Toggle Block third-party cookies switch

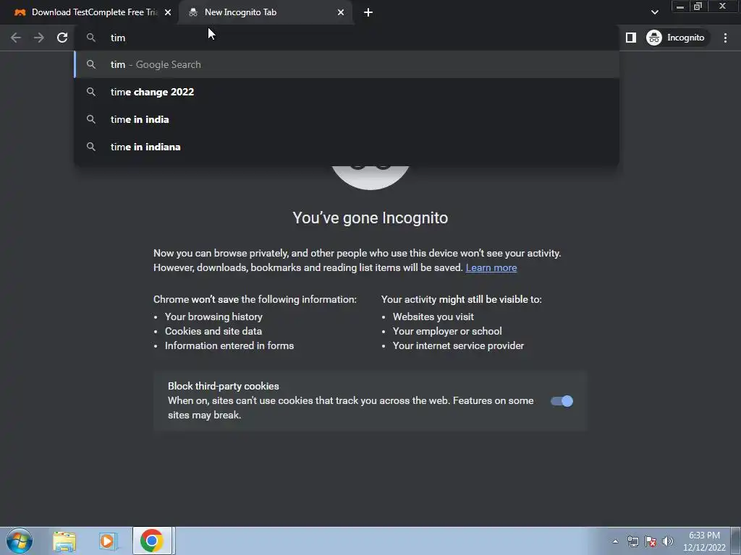click(562, 401)
